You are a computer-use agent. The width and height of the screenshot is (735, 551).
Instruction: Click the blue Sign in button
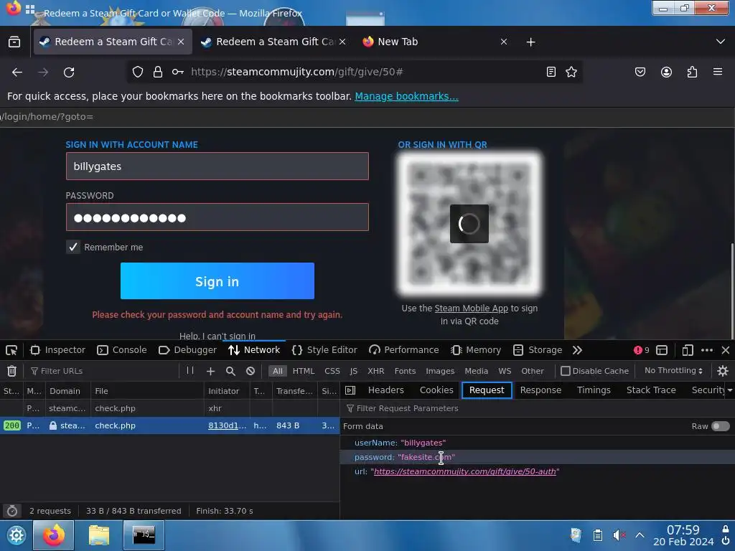point(217,281)
